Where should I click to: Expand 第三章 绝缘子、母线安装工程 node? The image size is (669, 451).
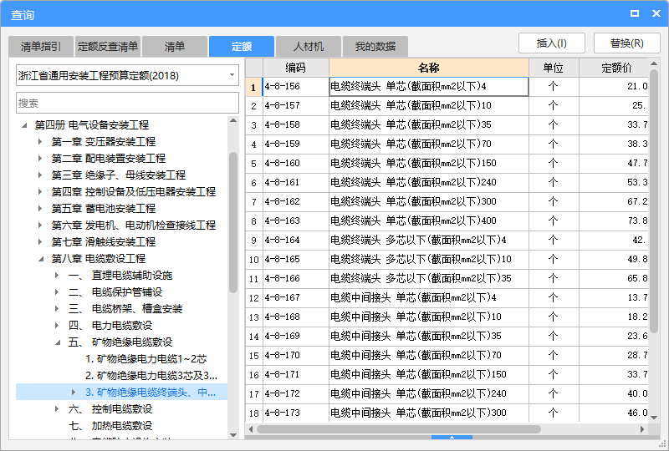click(40, 175)
